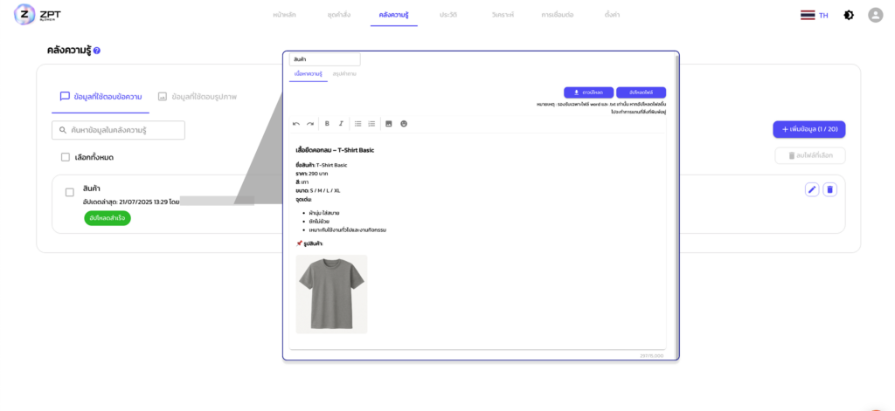Image resolution: width=895 pixels, height=411 pixels.
Task: Insert a numbered list in the editor
Action: [371, 124]
